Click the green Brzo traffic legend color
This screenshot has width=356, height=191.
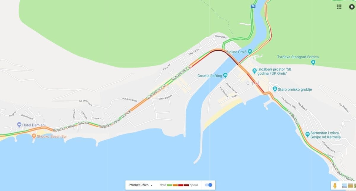point(170,185)
